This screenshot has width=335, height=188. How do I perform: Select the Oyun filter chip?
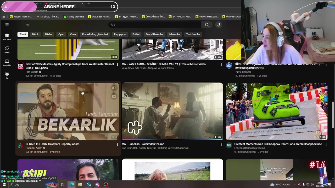click(61, 34)
